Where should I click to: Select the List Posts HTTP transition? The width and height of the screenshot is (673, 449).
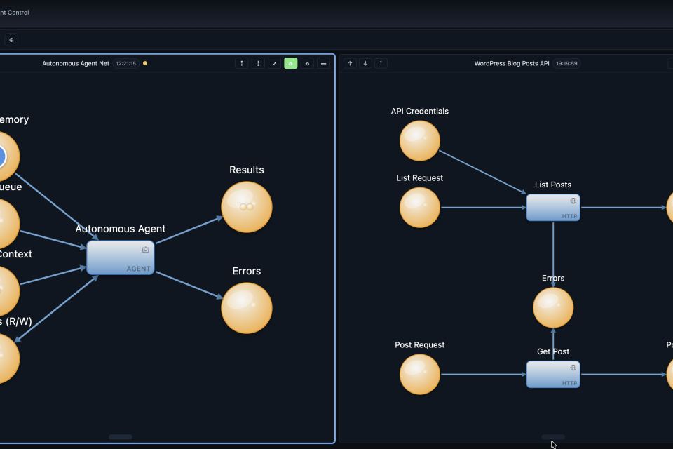pos(553,207)
